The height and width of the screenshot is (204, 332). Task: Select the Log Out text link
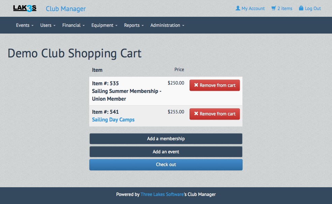tap(313, 8)
